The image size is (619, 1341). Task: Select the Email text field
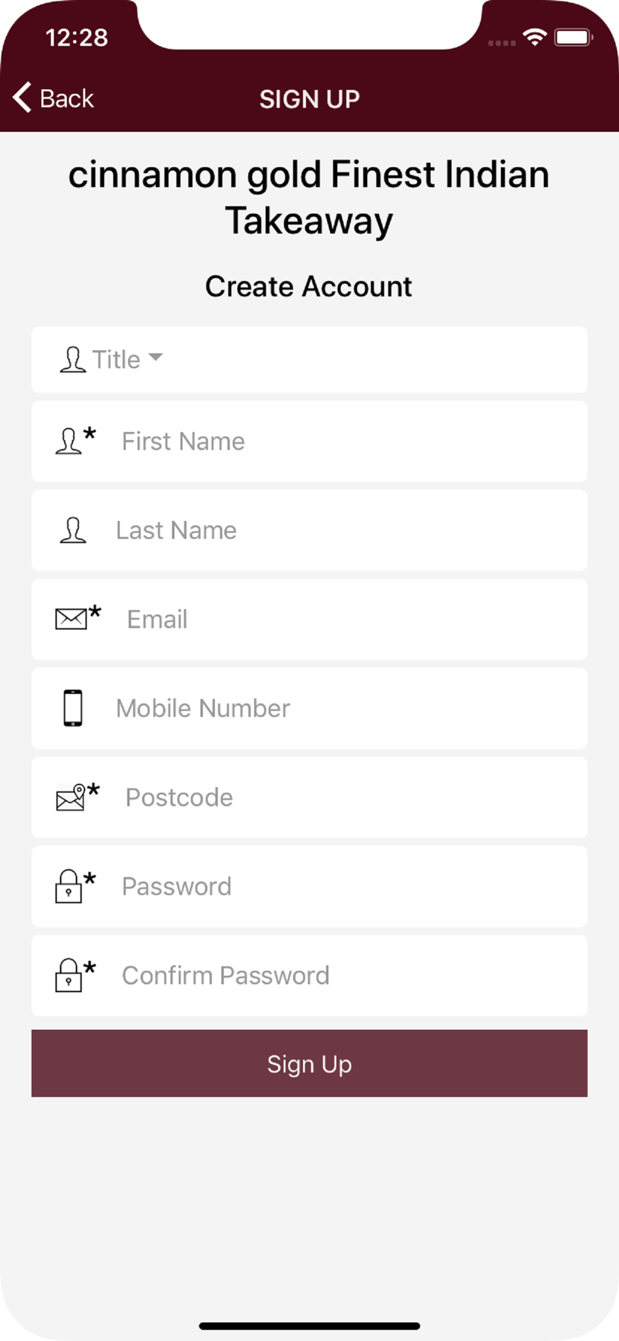[x=309, y=619]
